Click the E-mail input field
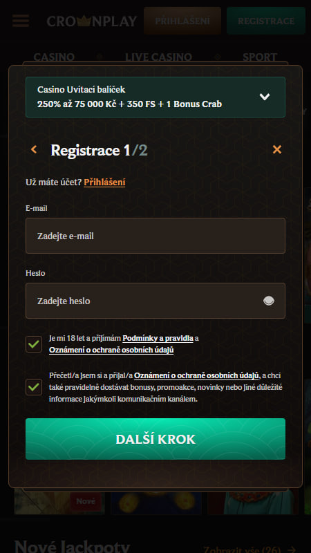 [155, 236]
